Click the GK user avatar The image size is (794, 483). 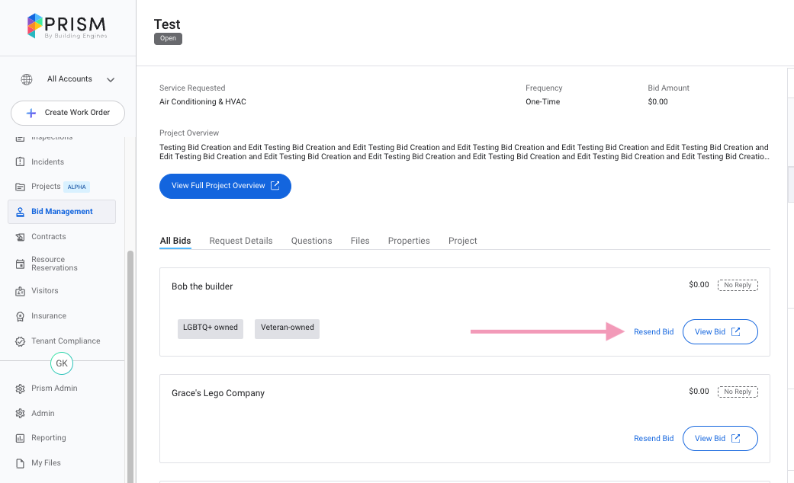pos(62,363)
